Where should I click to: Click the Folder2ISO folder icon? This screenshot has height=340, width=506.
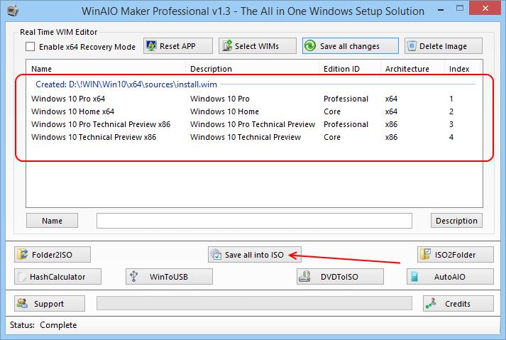[x=23, y=254]
